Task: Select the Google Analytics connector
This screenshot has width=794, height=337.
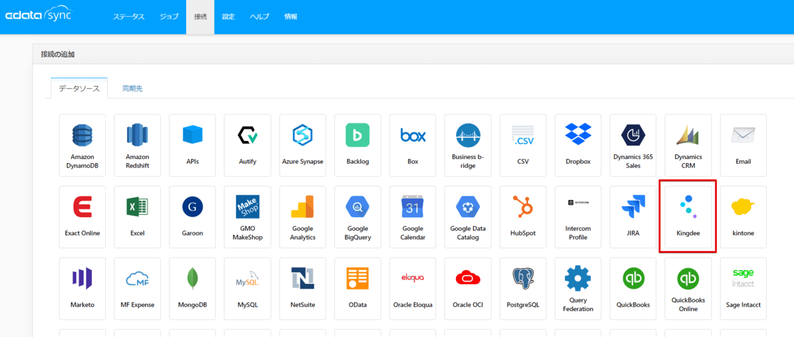Action: pos(302,217)
